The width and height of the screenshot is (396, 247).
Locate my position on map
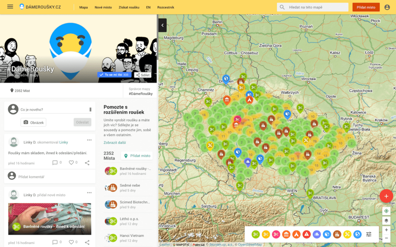(x=386, y=211)
